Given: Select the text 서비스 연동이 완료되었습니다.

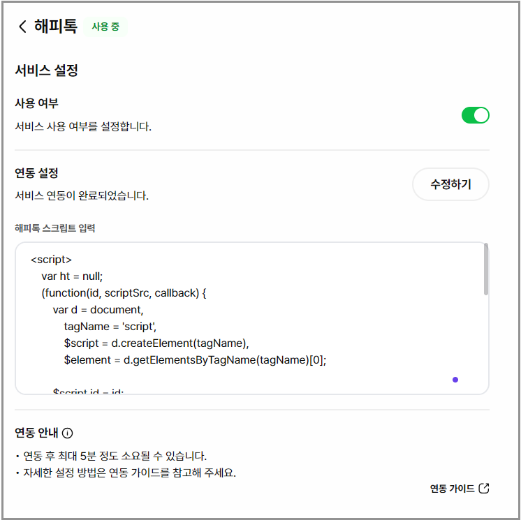Looking at the screenshot, I should (82, 195).
